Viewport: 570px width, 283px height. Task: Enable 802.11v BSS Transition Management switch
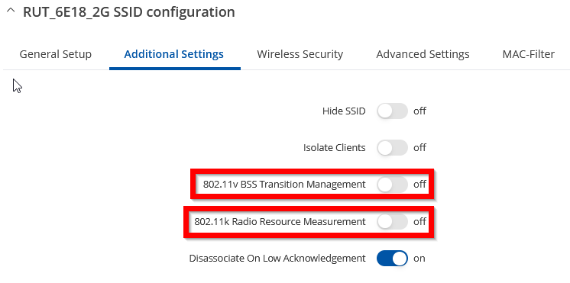pos(392,185)
